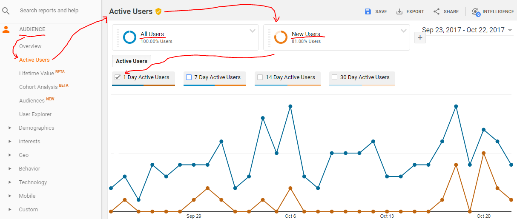This screenshot has height=219, width=517.
Task: Click the search magnifier icon
Action: point(6,11)
